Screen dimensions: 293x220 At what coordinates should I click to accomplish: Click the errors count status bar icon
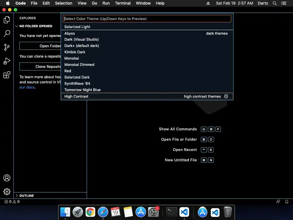[x=8, y=202]
